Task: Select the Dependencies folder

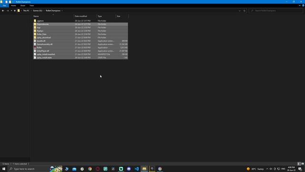Action: (81, 24)
